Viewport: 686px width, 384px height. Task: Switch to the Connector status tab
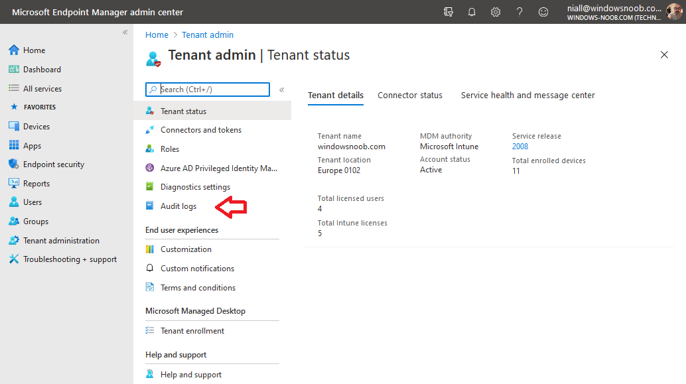coord(410,96)
